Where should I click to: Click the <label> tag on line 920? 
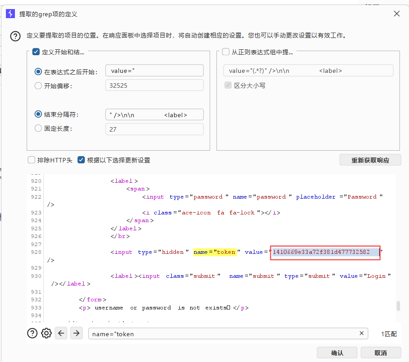[124, 181]
